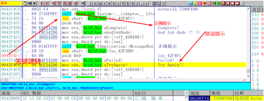Click the Trace into icon

[65, 3]
